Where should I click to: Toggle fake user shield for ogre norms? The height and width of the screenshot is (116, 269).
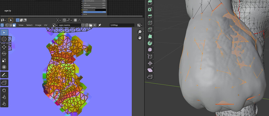83,25
